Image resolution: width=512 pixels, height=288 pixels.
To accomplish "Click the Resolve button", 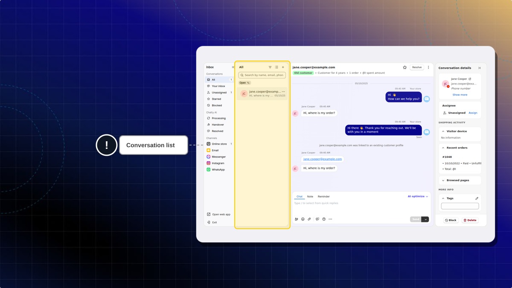I will (x=417, y=67).
